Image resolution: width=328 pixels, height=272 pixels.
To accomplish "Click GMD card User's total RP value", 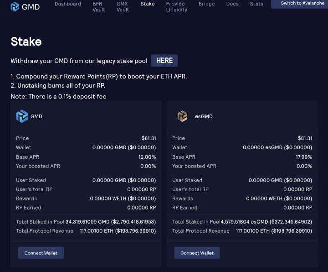I will pyautogui.click(x=142, y=189).
